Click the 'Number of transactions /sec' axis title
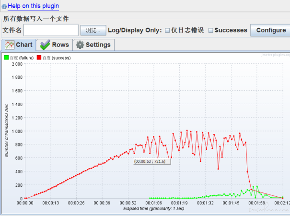The width and height of the screenshot is (290, 216). pyautogui.click(x=6, y=131)
